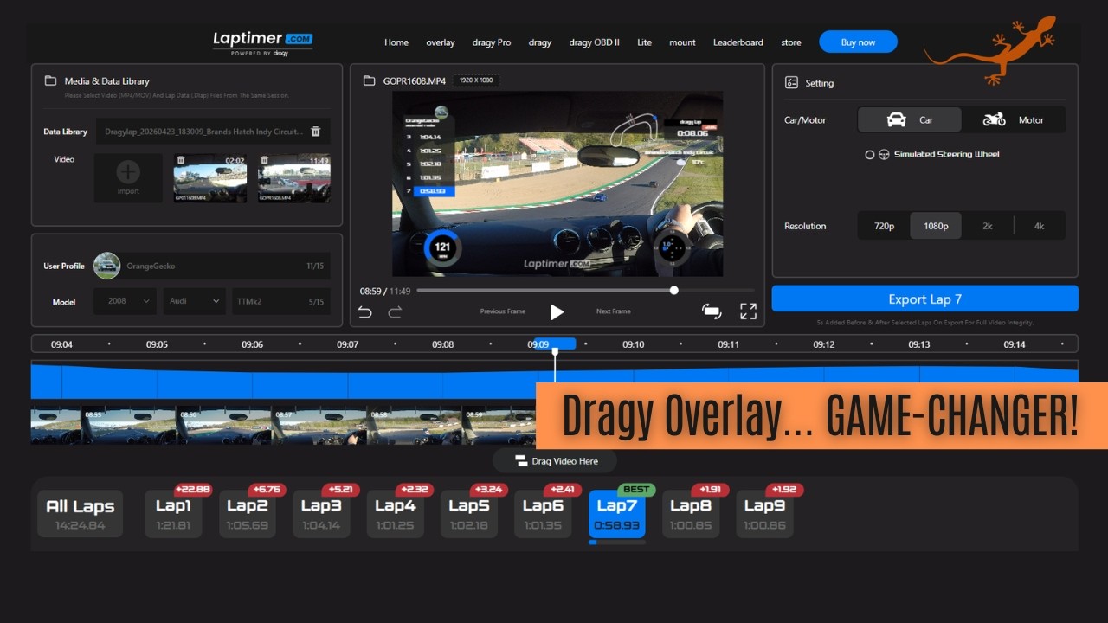
Task: Set export resolution to 4k
Action: (x=1040, y=226)
